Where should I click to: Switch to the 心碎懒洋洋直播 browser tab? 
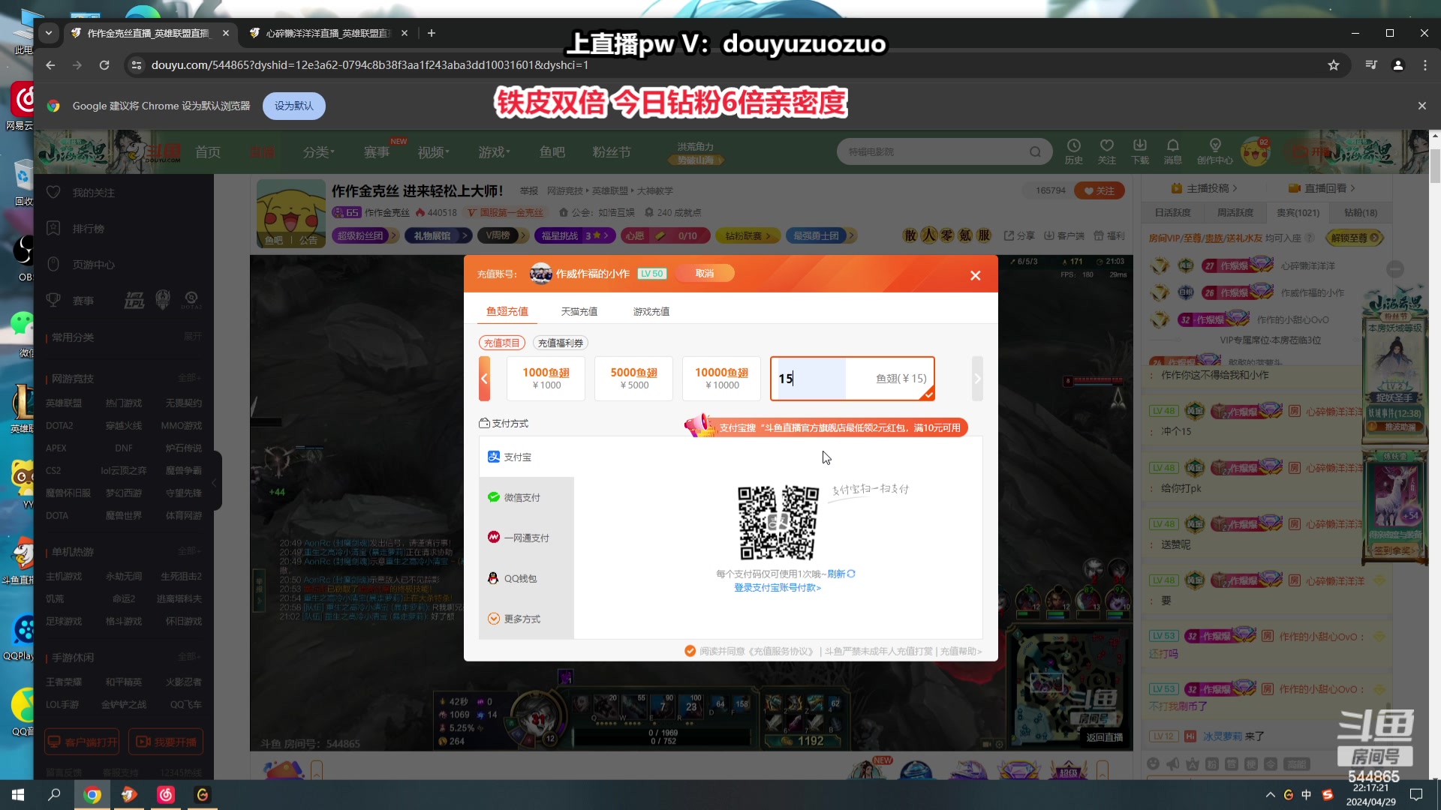tap(327, 33)
